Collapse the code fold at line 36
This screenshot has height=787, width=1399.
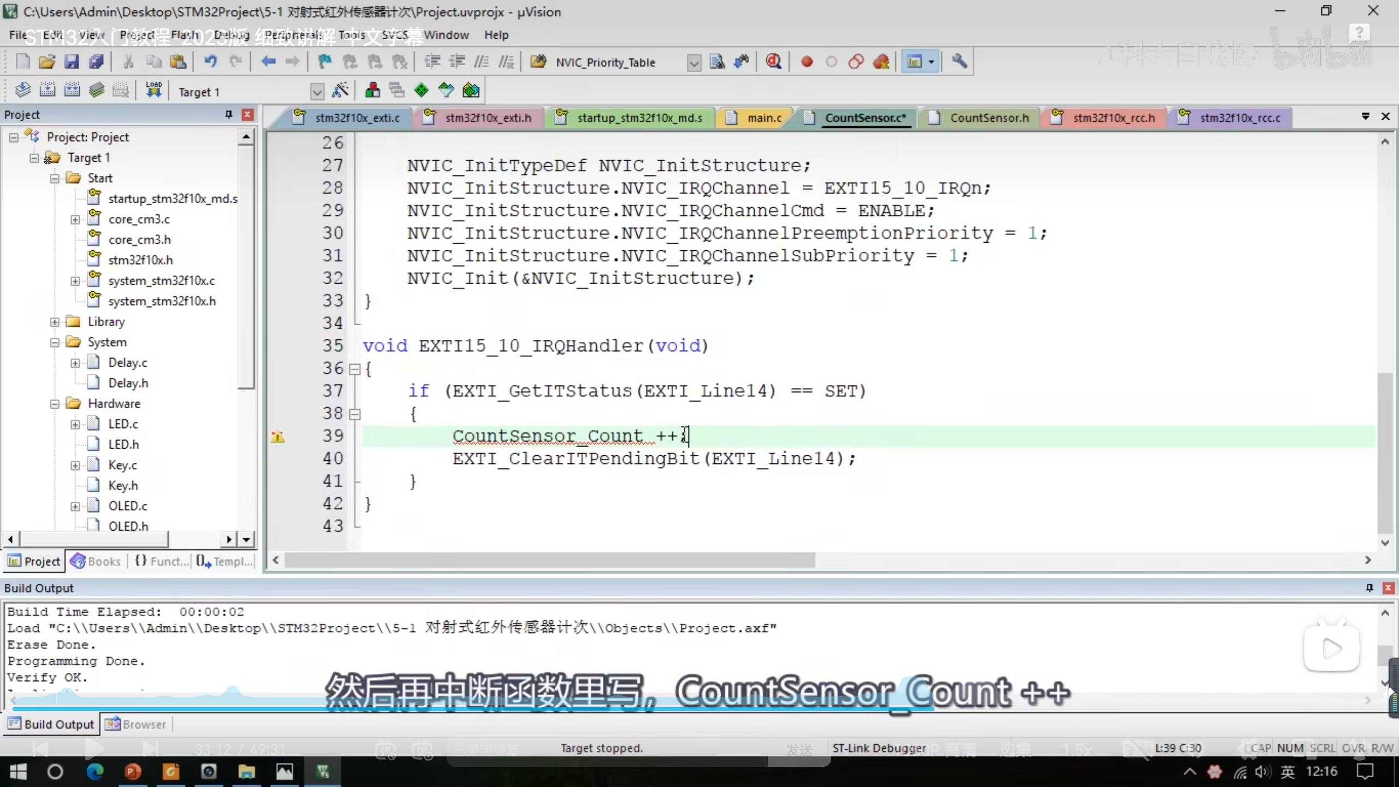(355, 369)
